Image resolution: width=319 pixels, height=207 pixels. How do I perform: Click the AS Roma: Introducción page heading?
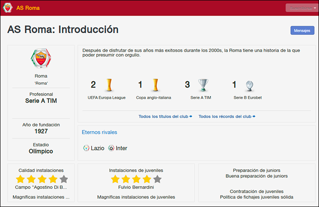[x=63, y=29]
